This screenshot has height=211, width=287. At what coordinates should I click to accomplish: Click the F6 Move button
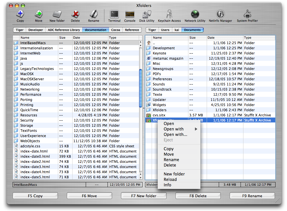point(89,196)
